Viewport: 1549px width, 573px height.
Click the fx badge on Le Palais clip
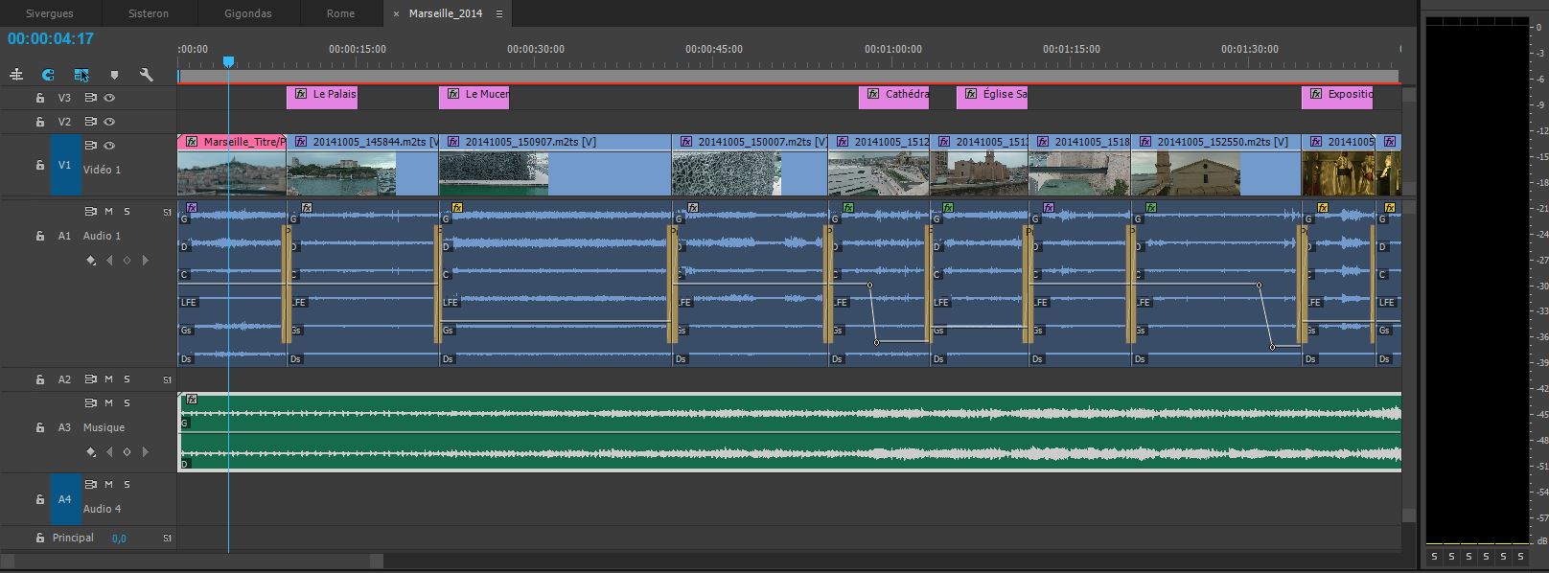301,94
